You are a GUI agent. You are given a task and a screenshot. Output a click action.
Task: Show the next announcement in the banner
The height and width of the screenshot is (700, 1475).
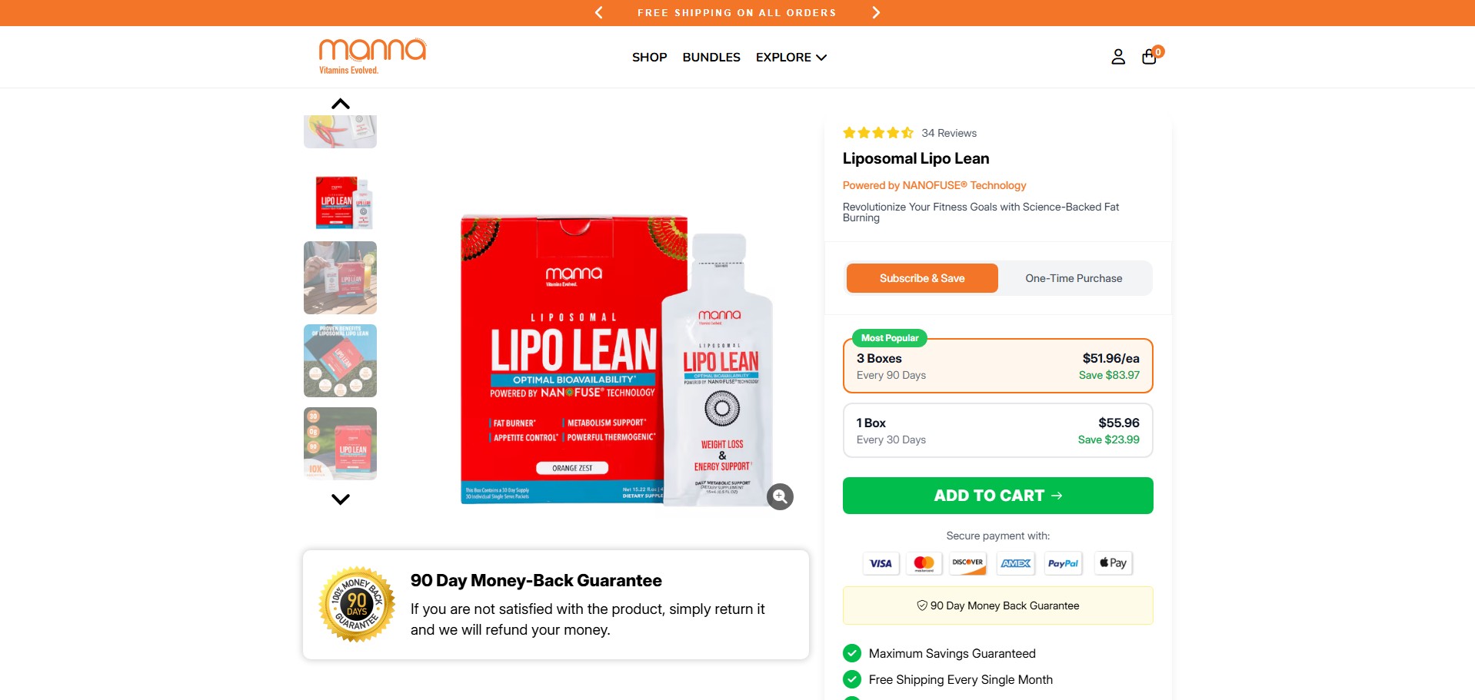pyautogui.click(x=876, y=12)
